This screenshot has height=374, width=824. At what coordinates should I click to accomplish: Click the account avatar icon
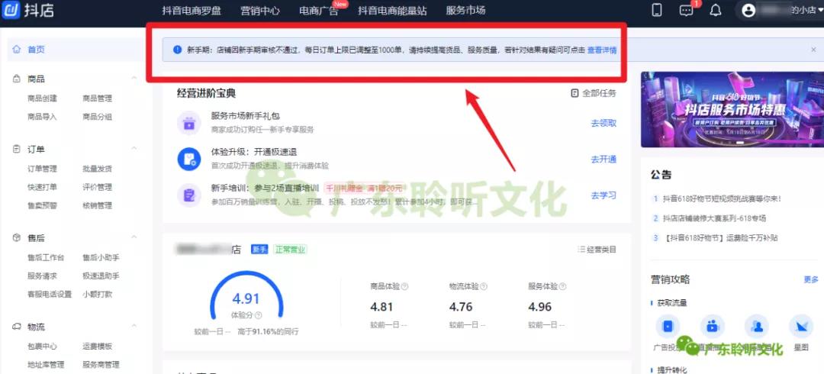[x=748, y=11]
